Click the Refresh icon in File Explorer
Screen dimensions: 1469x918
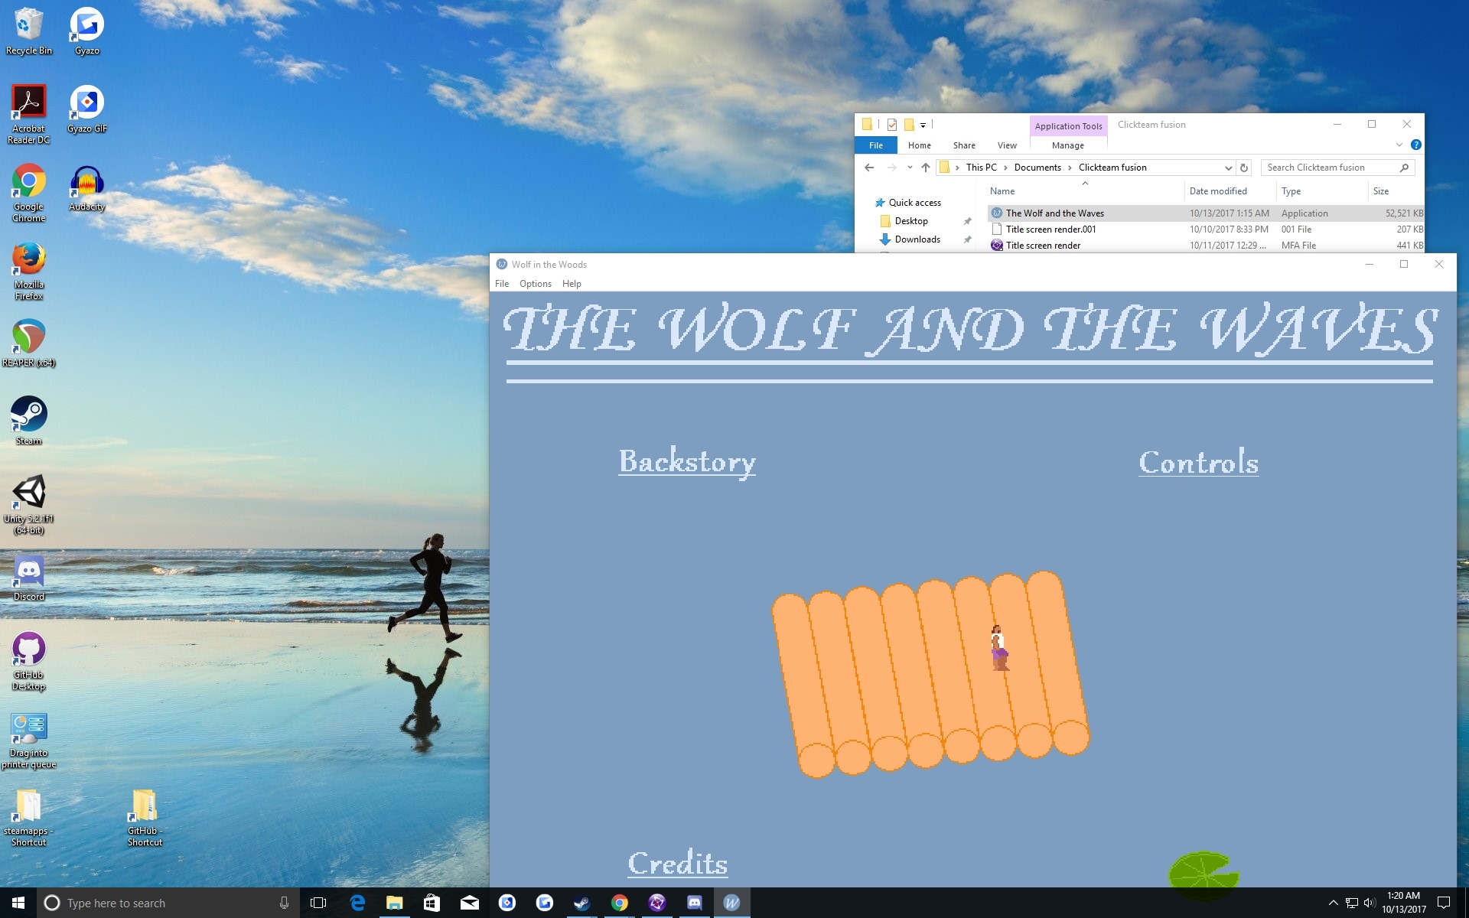point(1244,168)
